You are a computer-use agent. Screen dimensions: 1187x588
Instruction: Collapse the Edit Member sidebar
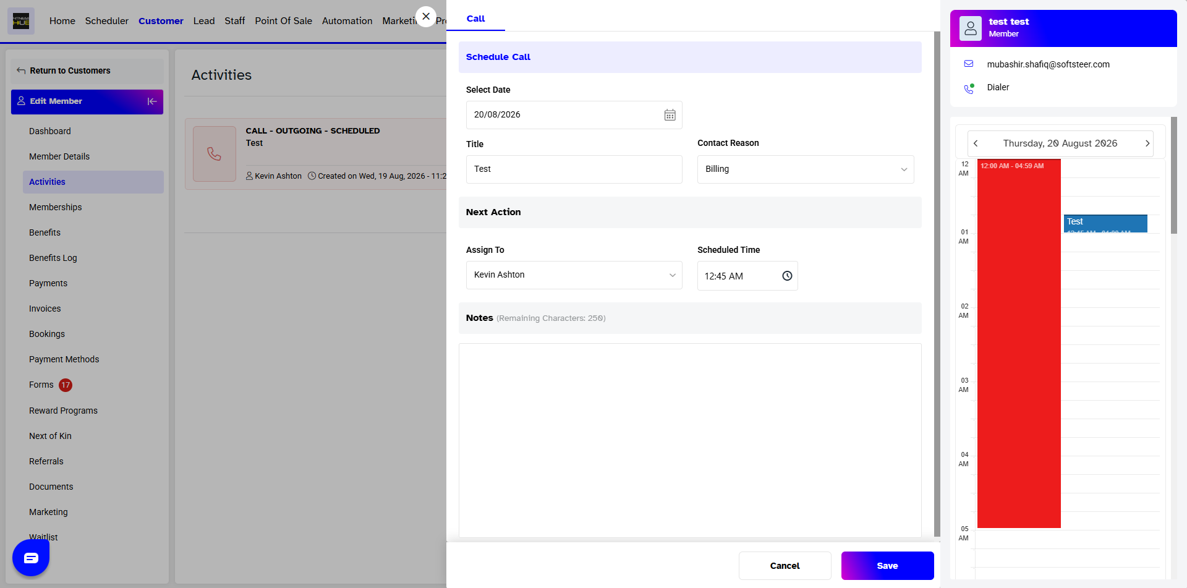[152, 101]
